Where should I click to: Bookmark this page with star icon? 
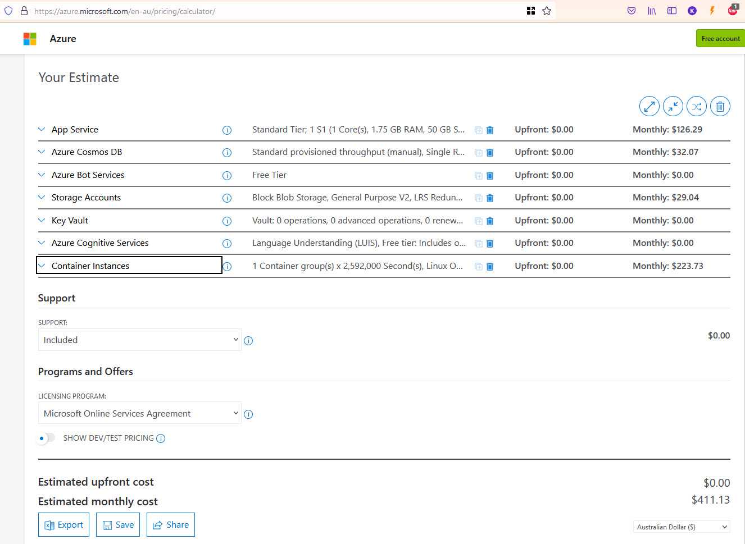click(x=547, y=11)
